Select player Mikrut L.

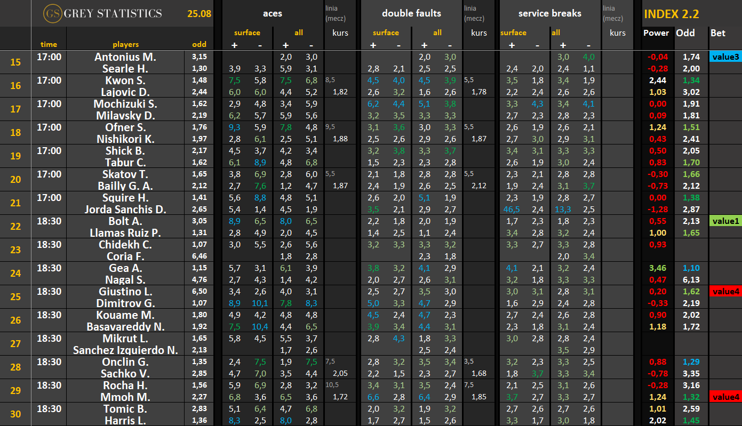[125, 338]
